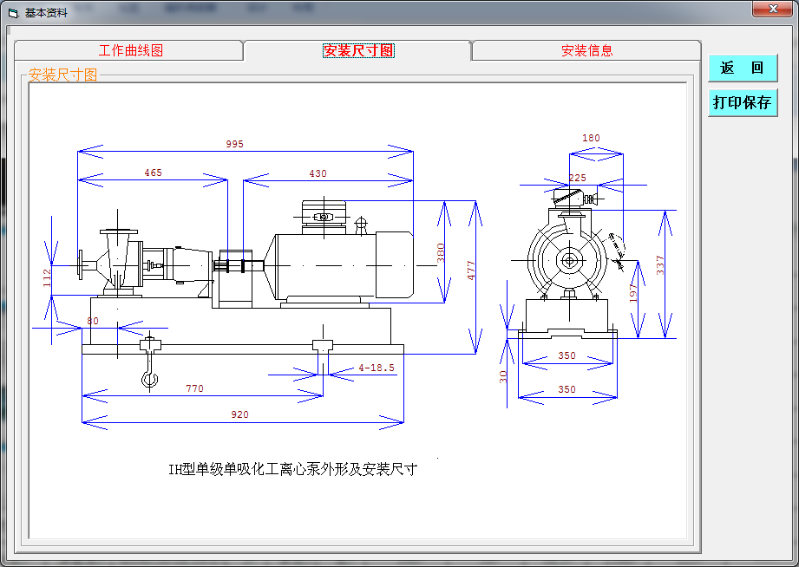This screenshot has width=799, height=567.
Task: Click the 80 dimension label
Action: click(x=93, y=321)
